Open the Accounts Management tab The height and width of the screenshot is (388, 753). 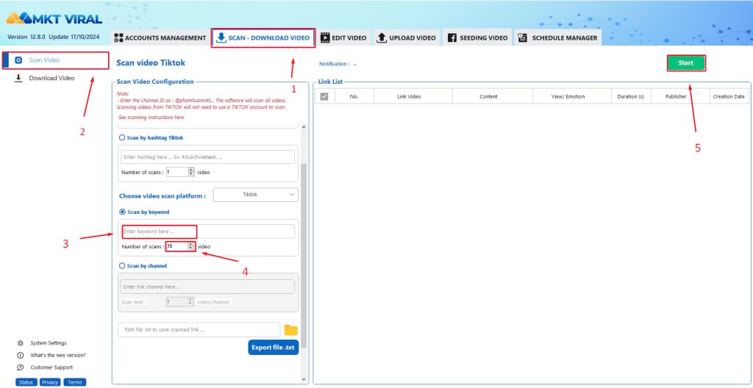point(160,38)
